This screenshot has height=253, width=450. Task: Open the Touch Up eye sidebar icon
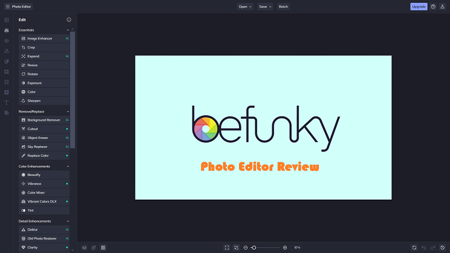[7, 40]
